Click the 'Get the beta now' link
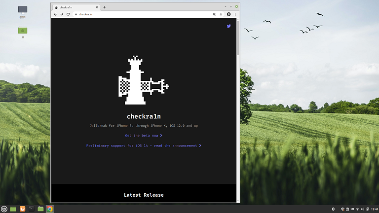The height and width of the screenshot is (213, 379). tap(144, 136)
